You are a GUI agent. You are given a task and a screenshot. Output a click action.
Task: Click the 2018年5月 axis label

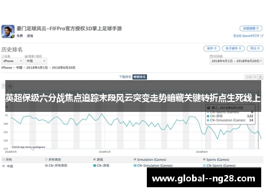pos(105,152)
